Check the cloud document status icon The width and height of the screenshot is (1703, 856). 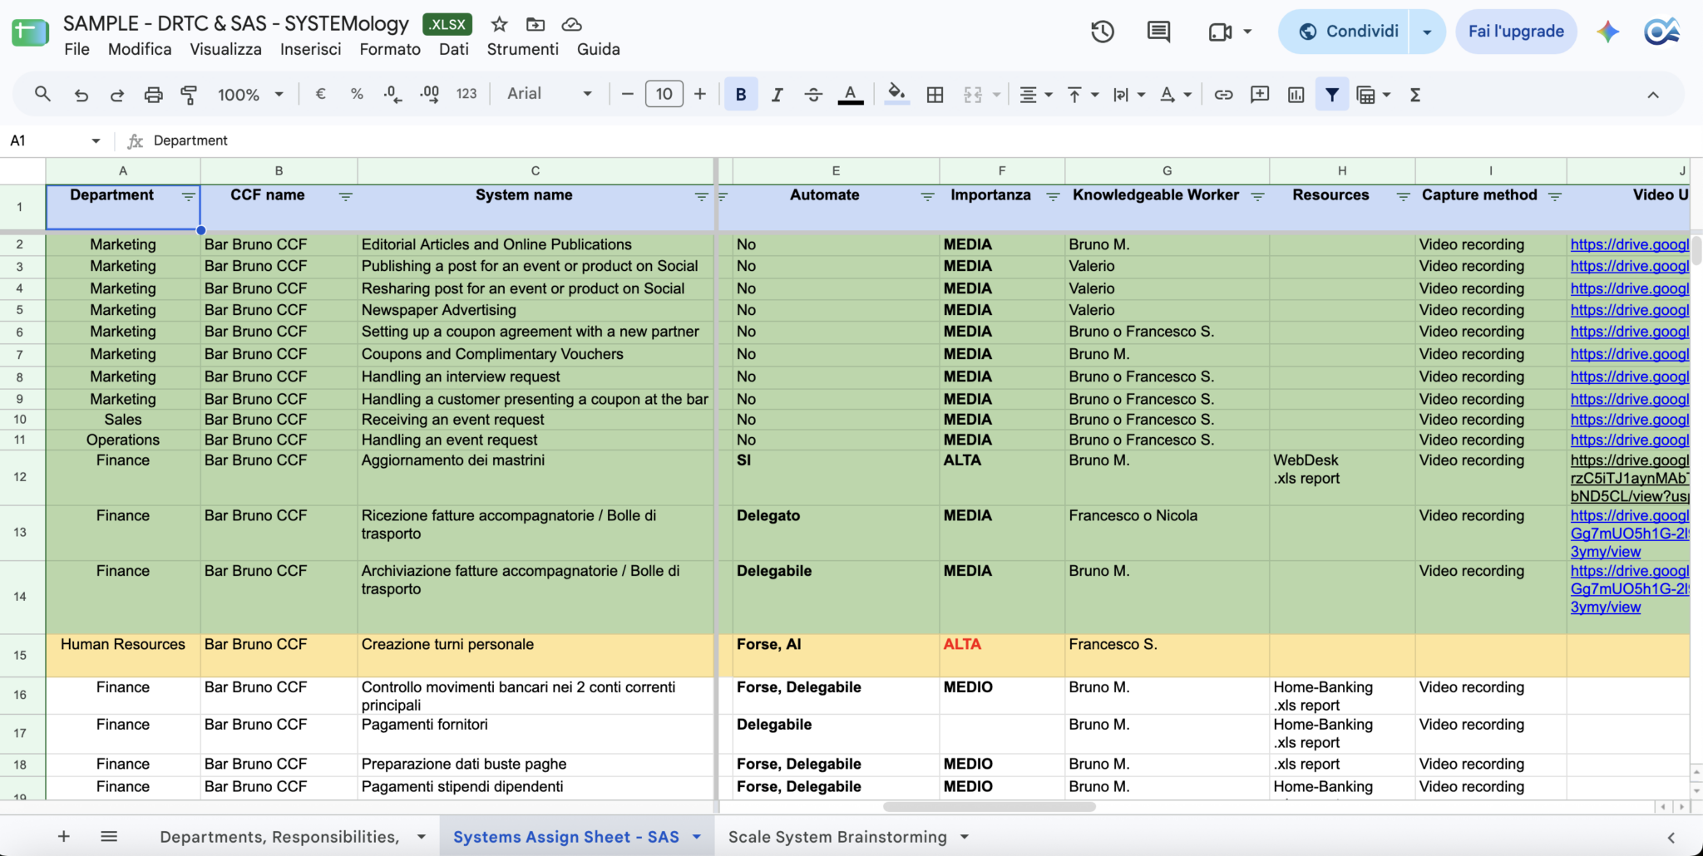[571, 24]
